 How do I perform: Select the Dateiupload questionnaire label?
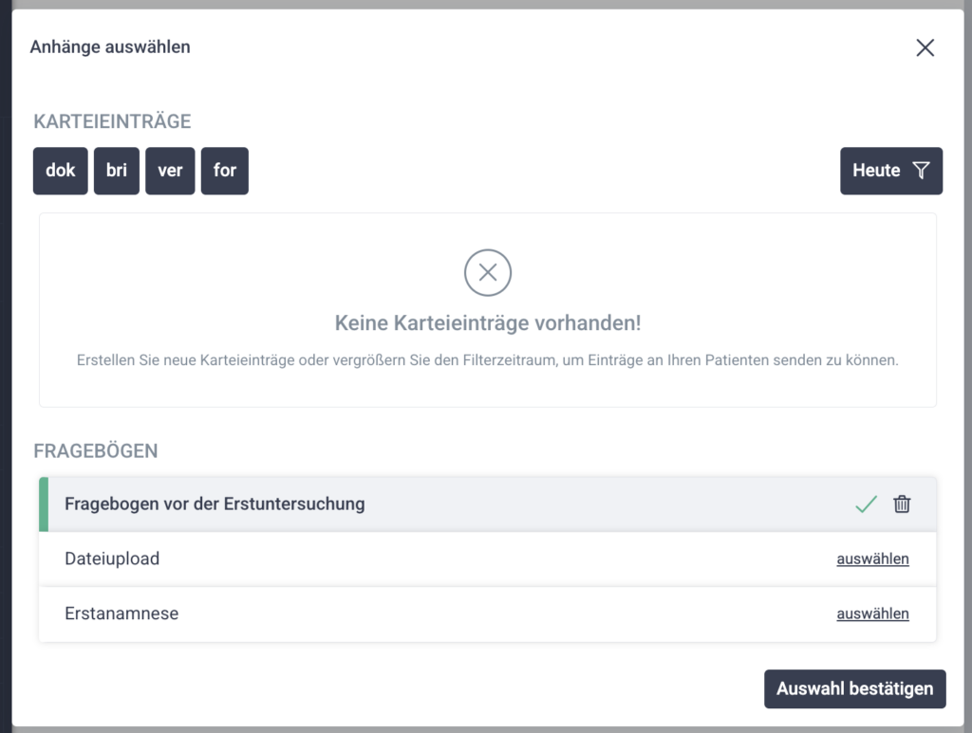point(112,559)
